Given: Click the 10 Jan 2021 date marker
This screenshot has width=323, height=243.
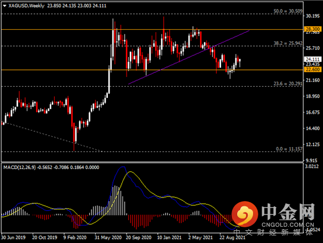Looking at the screenshot, I should pos(169,237).
